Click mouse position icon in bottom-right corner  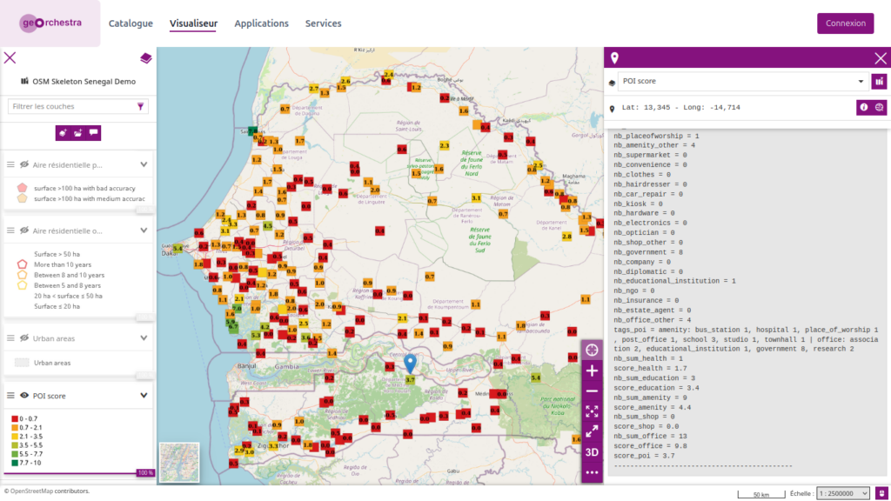tap(881, 493)
